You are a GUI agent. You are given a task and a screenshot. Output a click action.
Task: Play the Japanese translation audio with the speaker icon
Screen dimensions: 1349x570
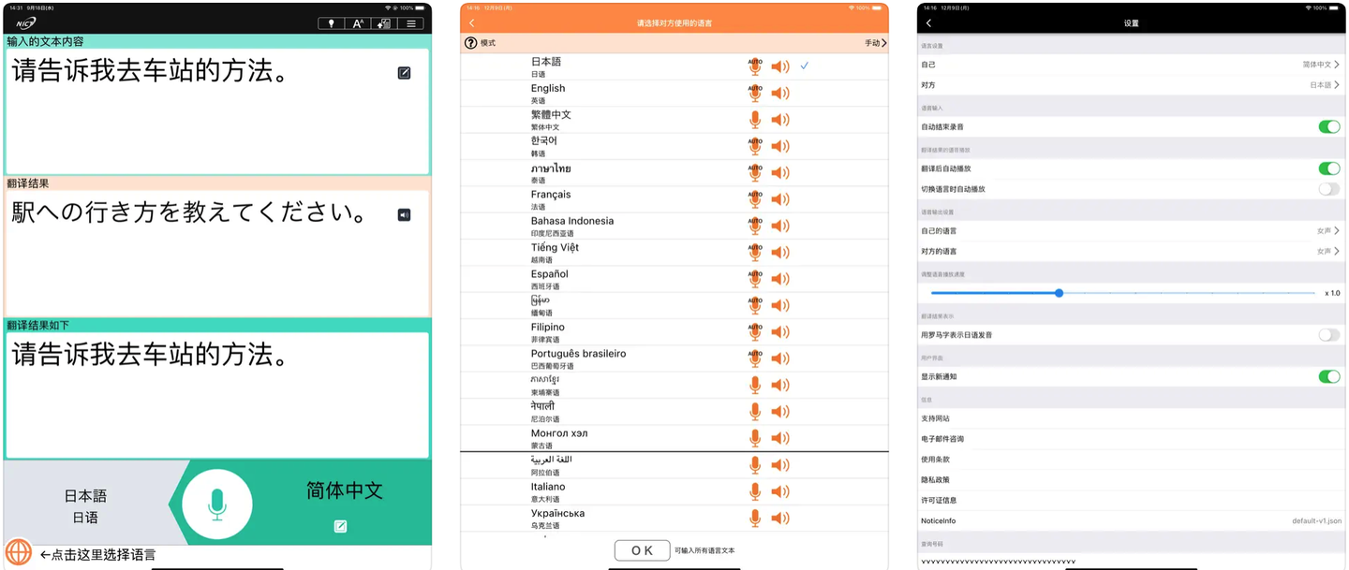(403, 213)
